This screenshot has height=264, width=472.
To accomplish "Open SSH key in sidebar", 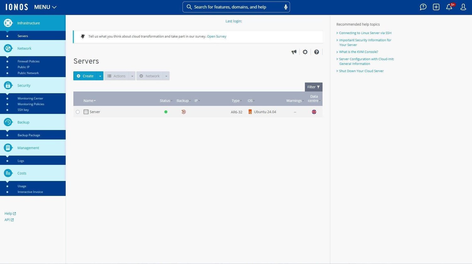I will (x=23, y=110).
